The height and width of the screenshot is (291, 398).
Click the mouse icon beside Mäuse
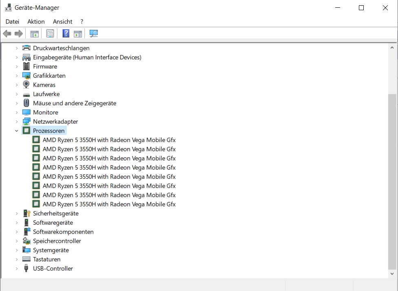[27, 103]
